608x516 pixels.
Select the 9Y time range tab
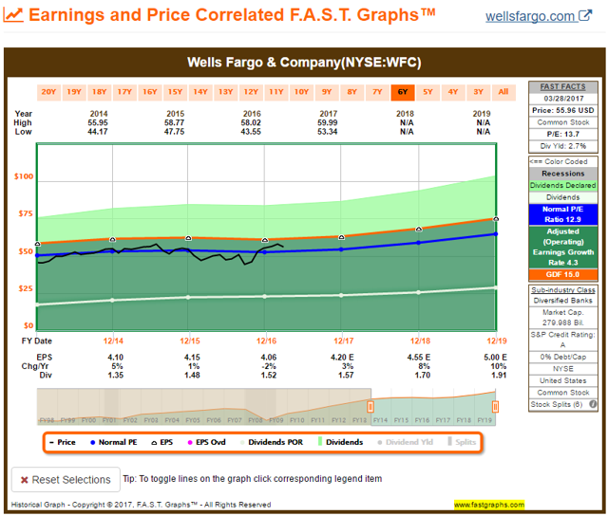click(x=327, y=92)
